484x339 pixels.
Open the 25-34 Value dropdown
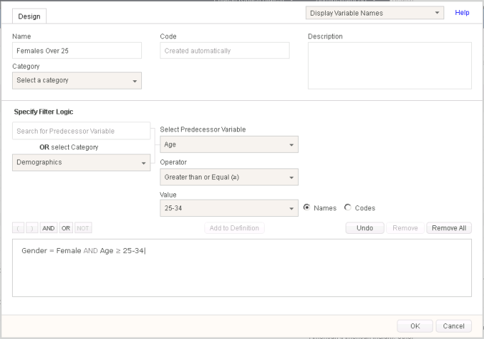(229, 208)
